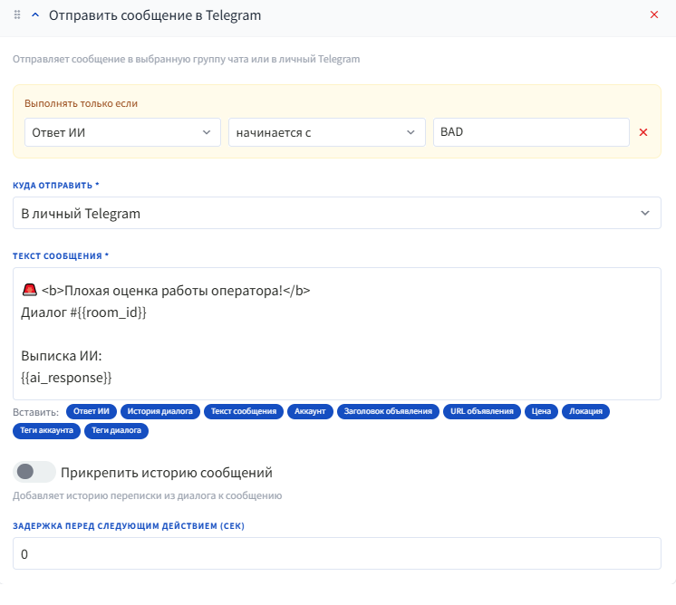
Task: Click the condition value field containing BAD
Action: pos(531,132)
